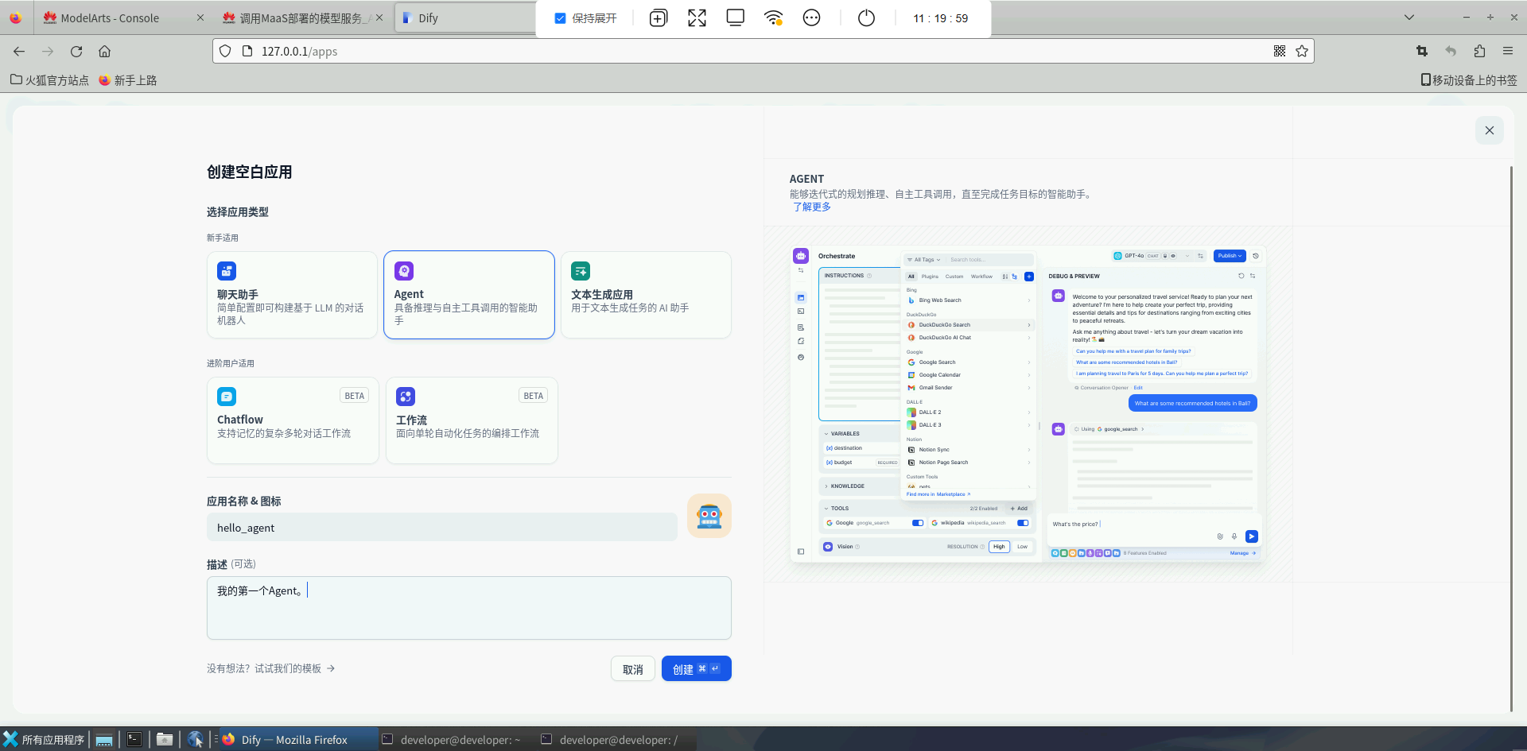
Task: Open 移动设备上的书签 bookmarks
Action: (x=1469, y=80)
